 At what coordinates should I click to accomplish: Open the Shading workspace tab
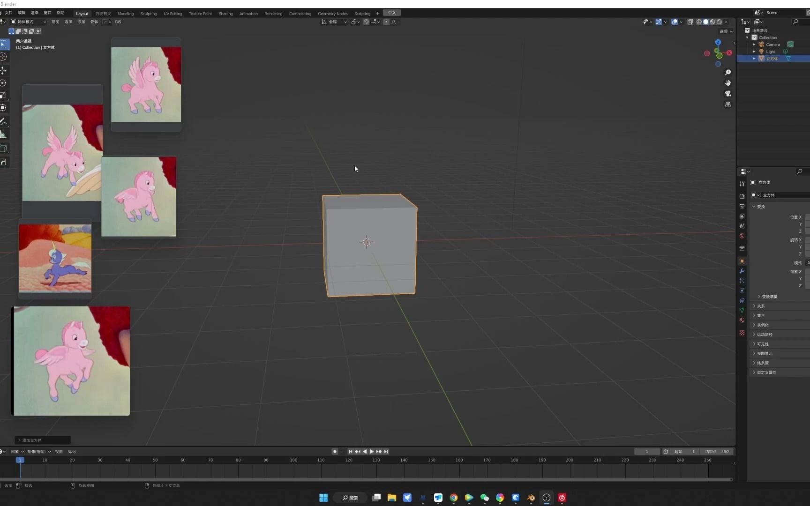coord(225,14)
